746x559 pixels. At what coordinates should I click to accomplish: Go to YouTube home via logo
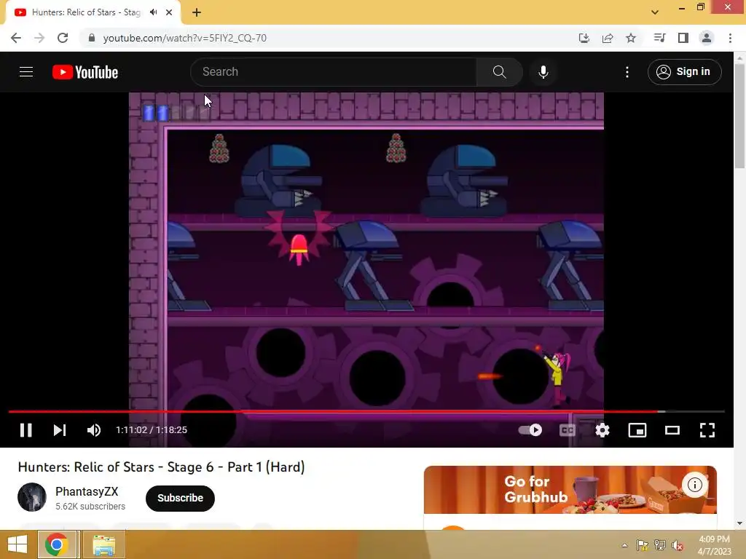coord(85,72)
